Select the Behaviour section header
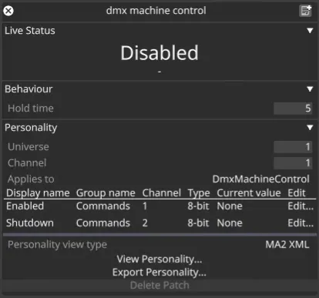Viewport: 319px width, 298px height. tap(29, 89)
